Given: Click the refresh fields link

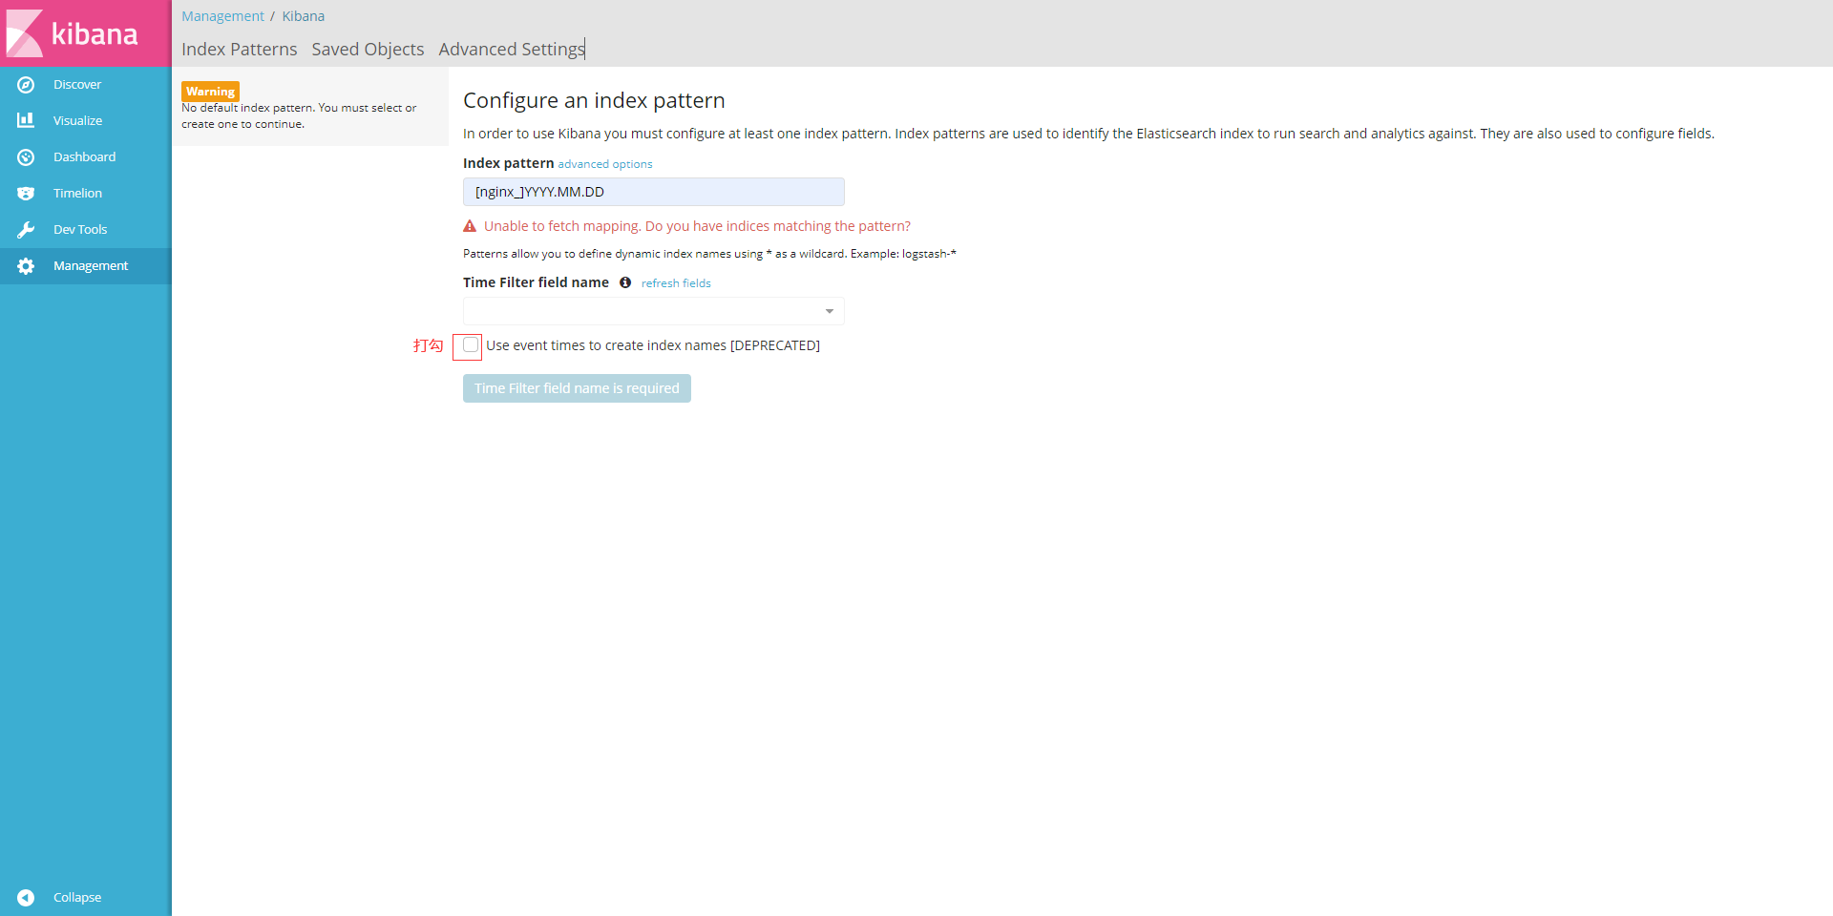Looking at the screenshot, I should (676, 283).
